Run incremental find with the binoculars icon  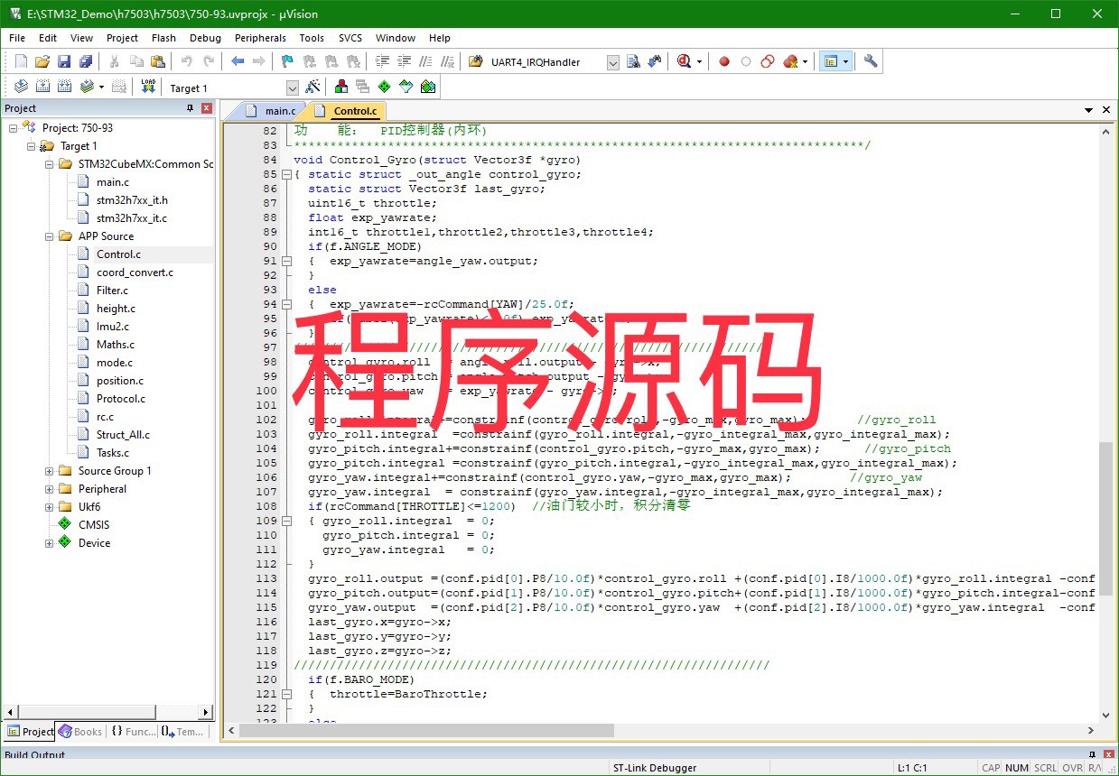[x=655, y=61]
